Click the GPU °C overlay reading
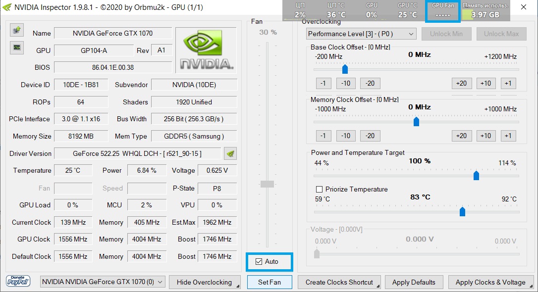The image size is (538, 292). tap(407, 10)
